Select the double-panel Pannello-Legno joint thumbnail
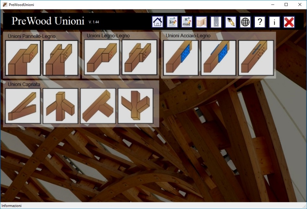 pyautogui.click(x=61, y=58)
